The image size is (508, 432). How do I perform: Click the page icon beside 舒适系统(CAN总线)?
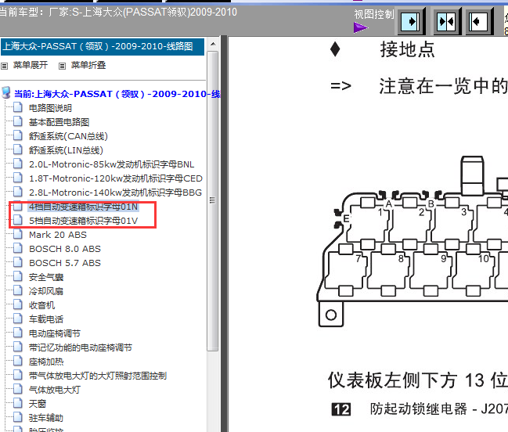point(18,135)
